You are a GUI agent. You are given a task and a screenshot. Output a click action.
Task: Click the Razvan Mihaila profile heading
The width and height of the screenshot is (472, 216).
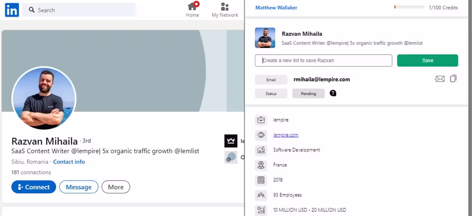[x=44, y=141]
